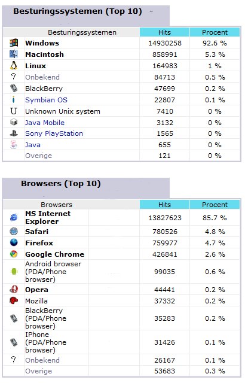This screenshot has height=383, width=245.
Task: Click the red Mozilla dinosaur icon
Action: (x=14, y=300)
